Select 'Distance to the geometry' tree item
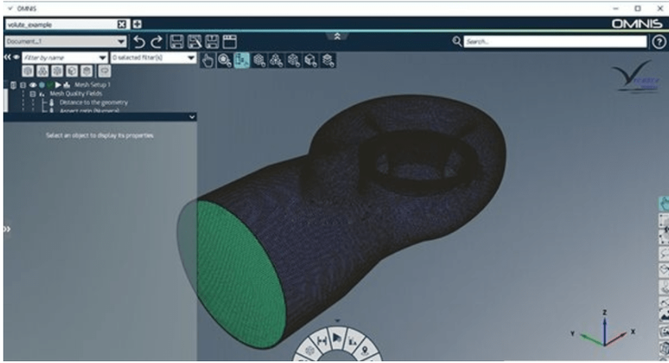The image size is (669, 363). pyautogui.click(x=92, y=103)
